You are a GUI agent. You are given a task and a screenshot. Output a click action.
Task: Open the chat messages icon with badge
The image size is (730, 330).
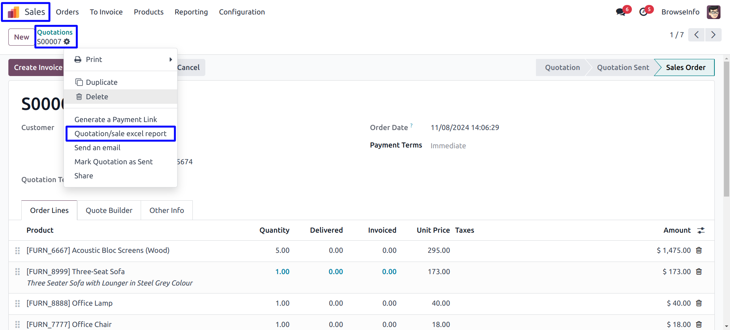tap(620, 12)
